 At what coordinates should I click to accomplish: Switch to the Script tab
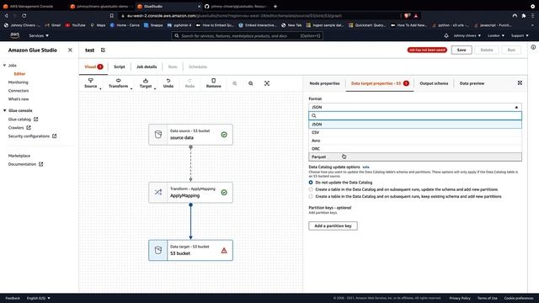coord(120,66)
